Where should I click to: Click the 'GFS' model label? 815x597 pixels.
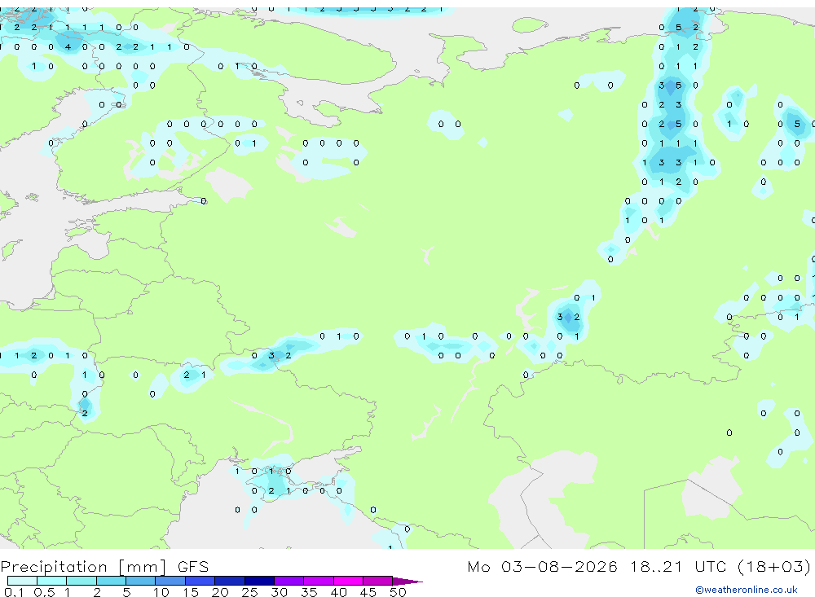pos(193,566)
